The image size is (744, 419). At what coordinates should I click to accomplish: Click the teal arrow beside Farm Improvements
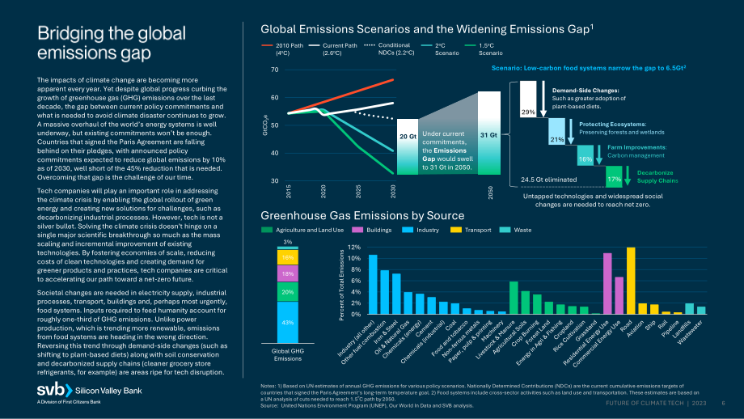pos(598,154)
